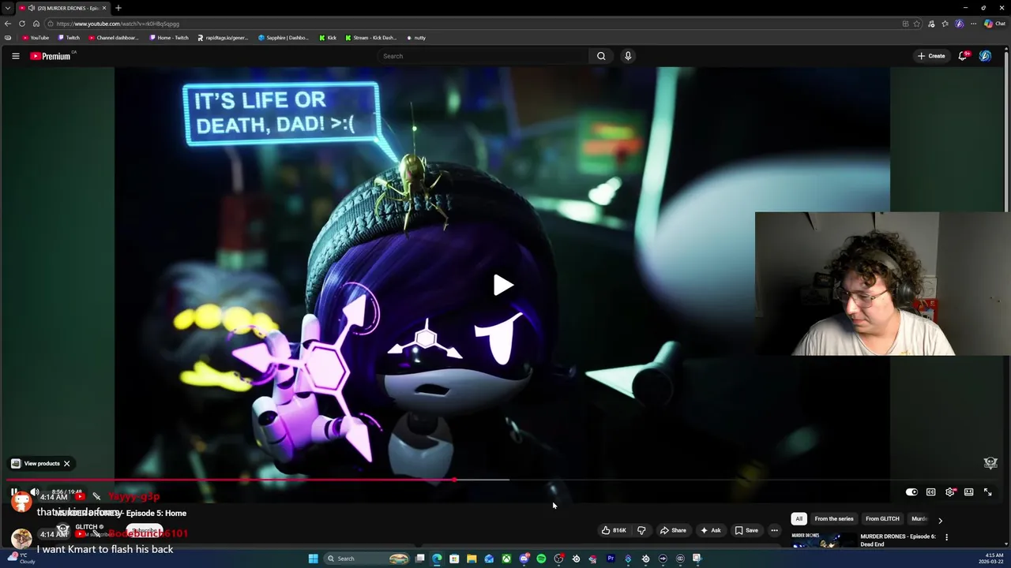This screenshot has height=568, width=1011.
Task: Open the Windows Start menu
Action: 313,559
